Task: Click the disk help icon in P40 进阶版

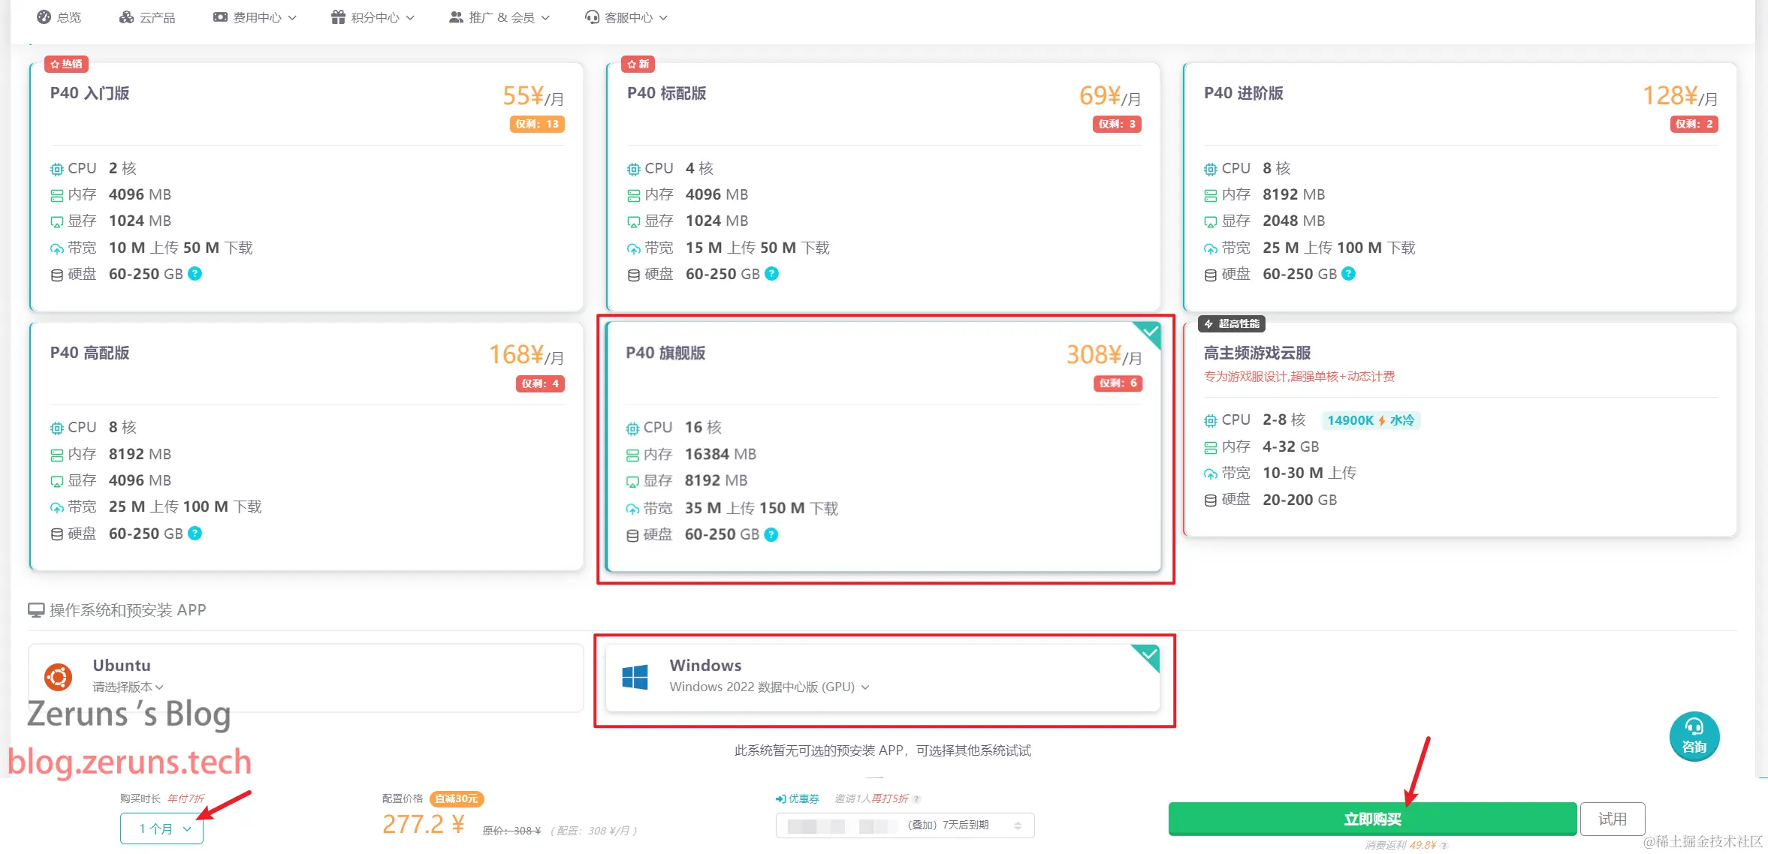Action: click(1348, 274)
